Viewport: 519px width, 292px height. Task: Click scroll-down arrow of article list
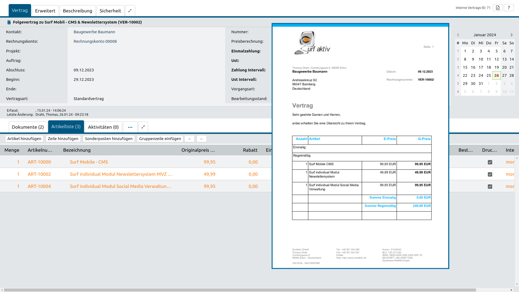coord(517,284)
